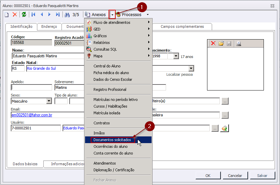This screenshot has width=280, height=185.
Task: Choose Central do Aluno from menu
Action: [107, 66]
